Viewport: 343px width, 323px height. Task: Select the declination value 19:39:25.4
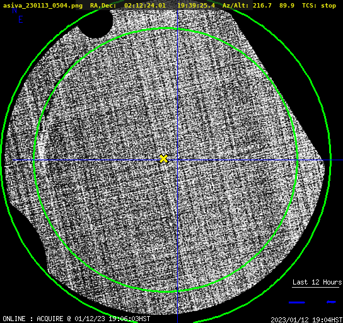click(196, 5)
